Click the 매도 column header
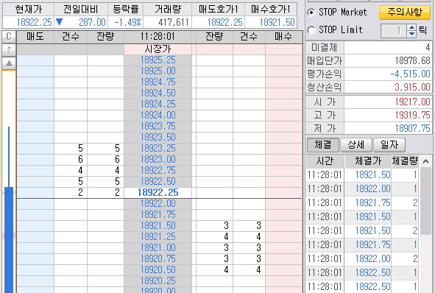Image resolution: width=435 pixels, height=293 pixels. click(x=35, y=37)
